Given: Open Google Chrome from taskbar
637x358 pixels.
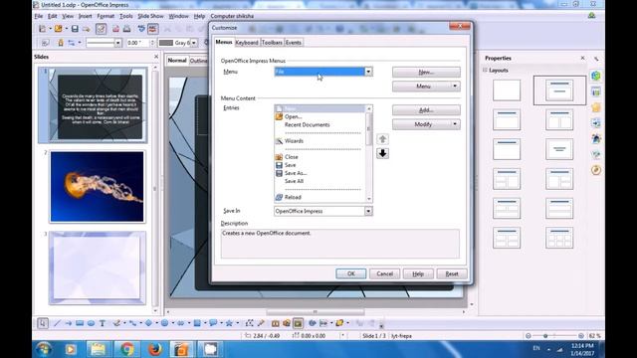Looking at the screenshot, I should click(126, 349).
